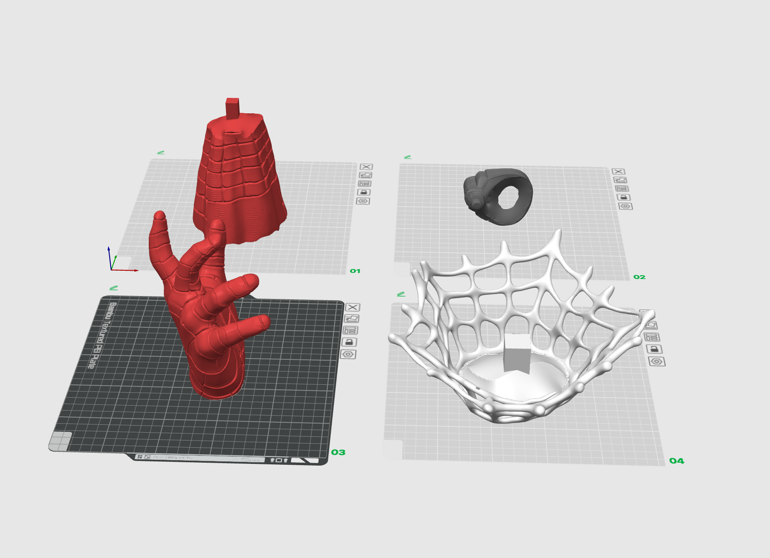
Task: Remove plate 02 with its X icon
Action: coord(618,172)
